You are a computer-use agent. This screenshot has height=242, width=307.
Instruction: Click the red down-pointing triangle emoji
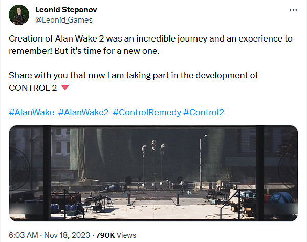pos(65,88)
